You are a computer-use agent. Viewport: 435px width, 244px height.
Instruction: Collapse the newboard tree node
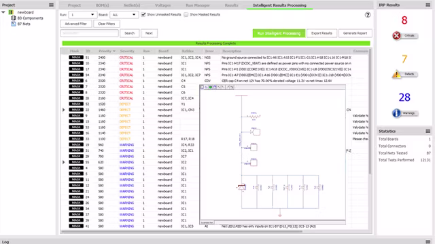point(3,12)
